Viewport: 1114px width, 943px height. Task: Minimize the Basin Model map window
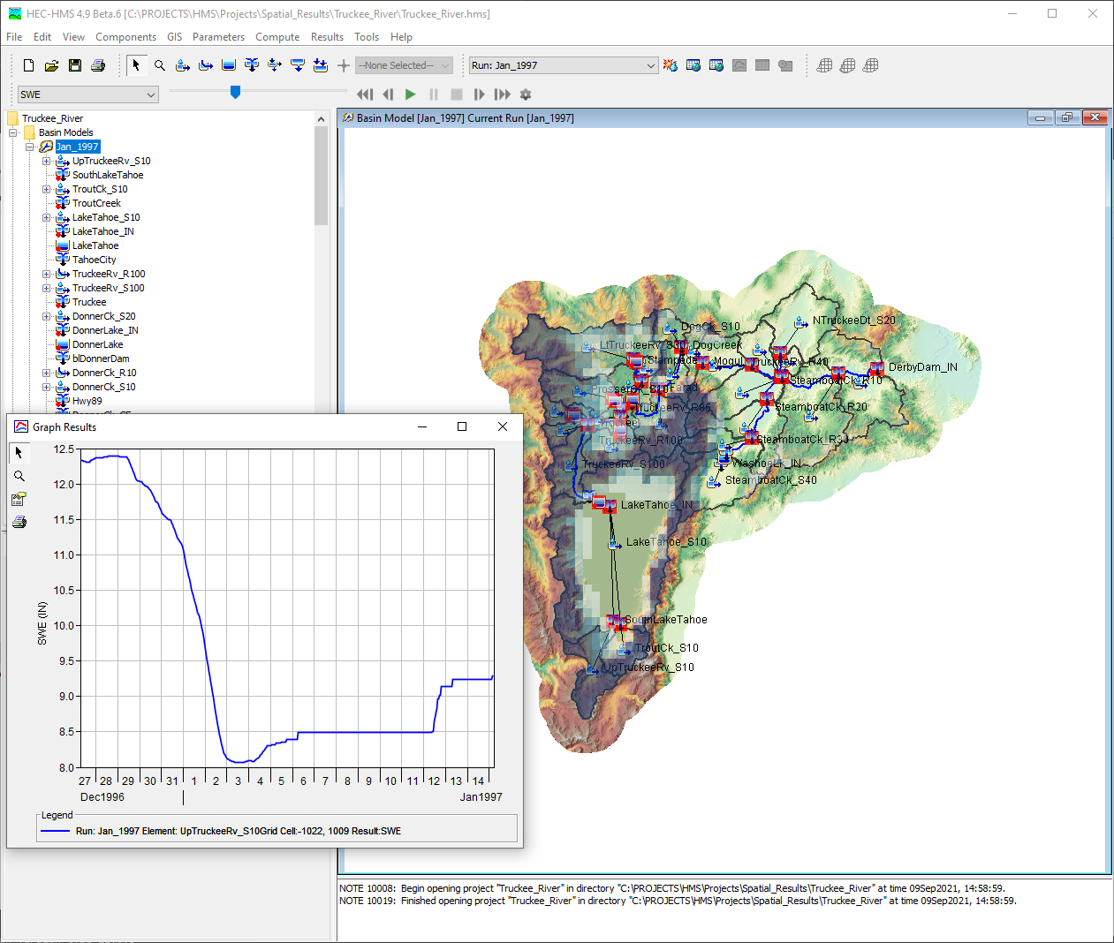(x=1041, y=117)
